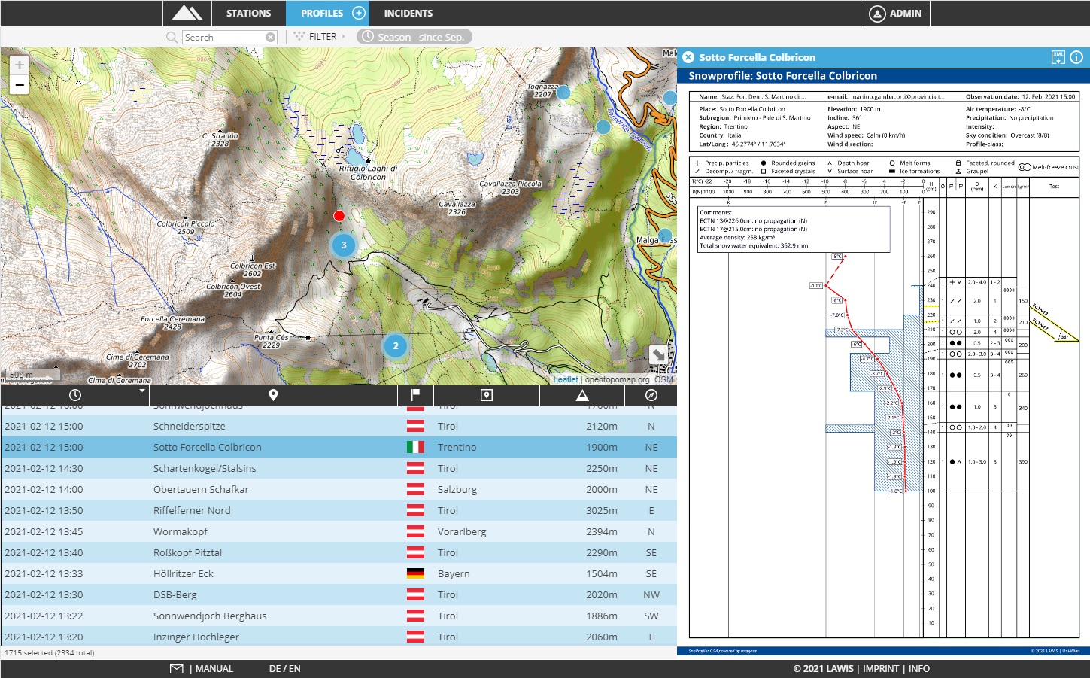This screenshot has width=1090, height=678.
Task: Open the Leaflet attribution link
Action: click(x=566, y=379)
